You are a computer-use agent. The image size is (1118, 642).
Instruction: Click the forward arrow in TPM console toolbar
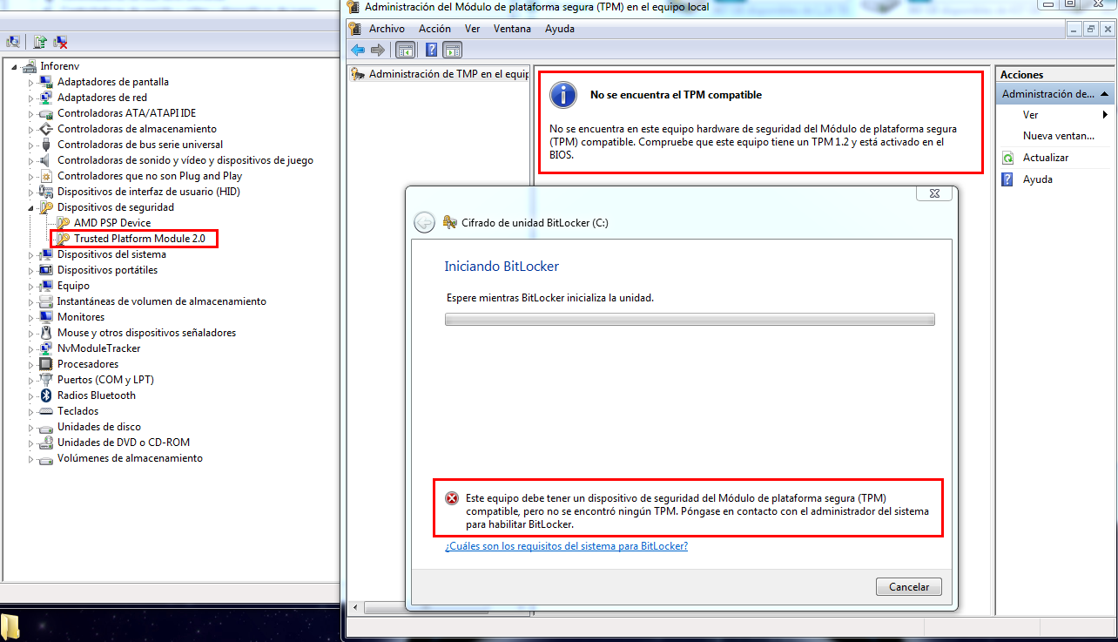[378, 50]
